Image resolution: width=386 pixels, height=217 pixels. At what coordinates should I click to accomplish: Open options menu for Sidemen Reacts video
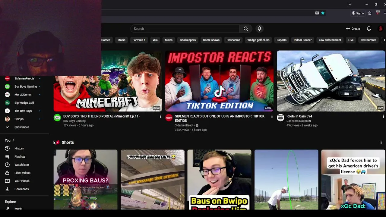tap(272, 116)
